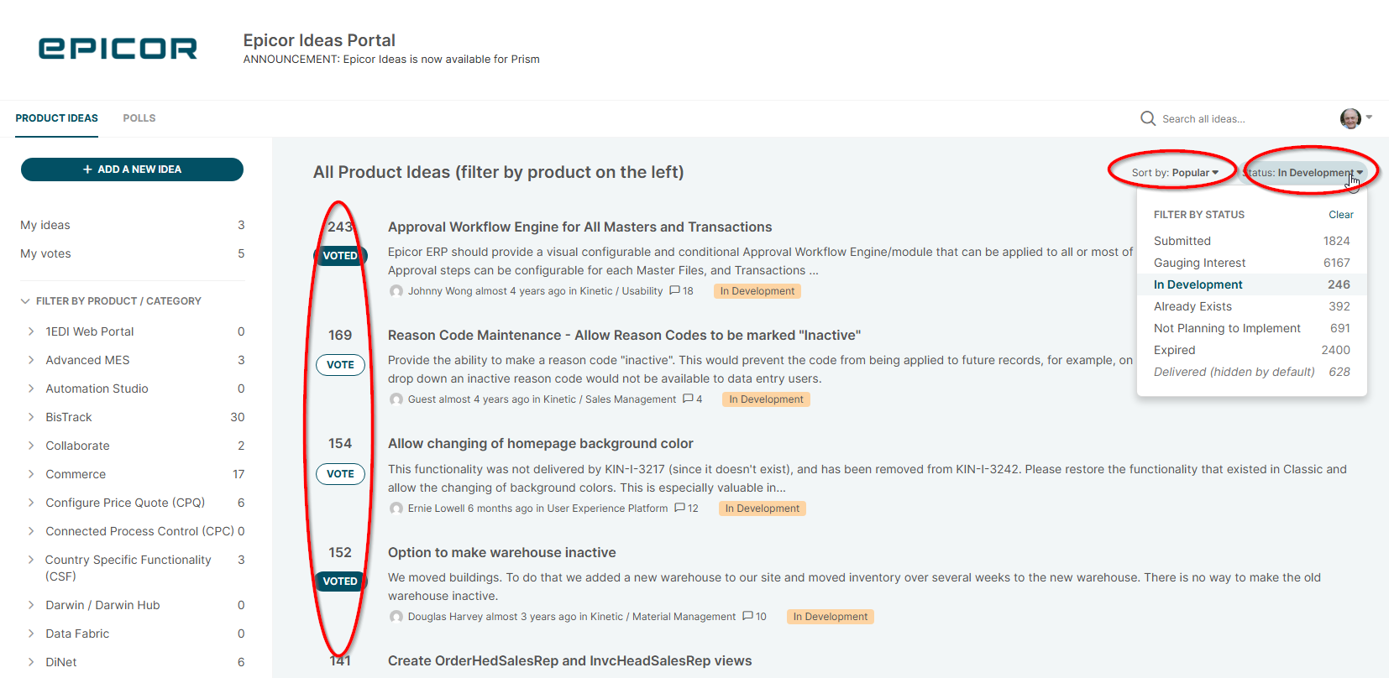
Task: Expand the BisTrack category
Action: point(31,417)
